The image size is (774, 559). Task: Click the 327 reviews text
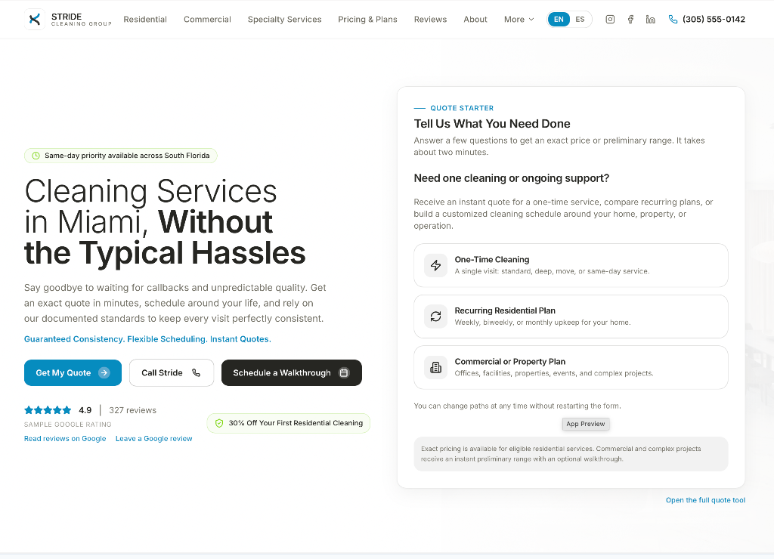point(132,410)
